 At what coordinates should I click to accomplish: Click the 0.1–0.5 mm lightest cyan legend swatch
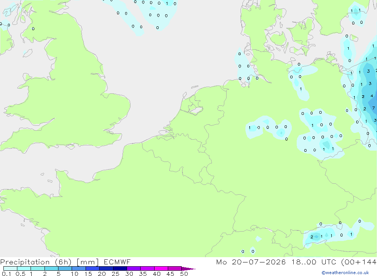click(10, 268)
